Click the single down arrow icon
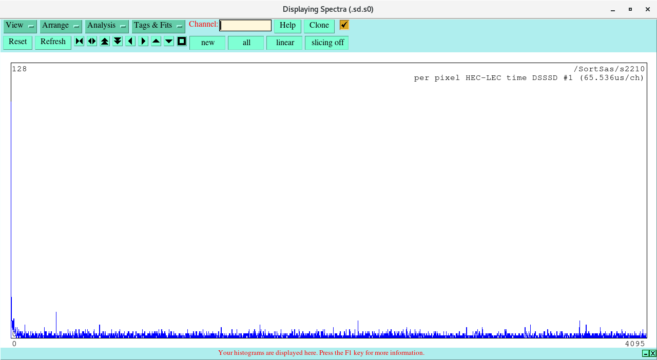 (169, 41)
